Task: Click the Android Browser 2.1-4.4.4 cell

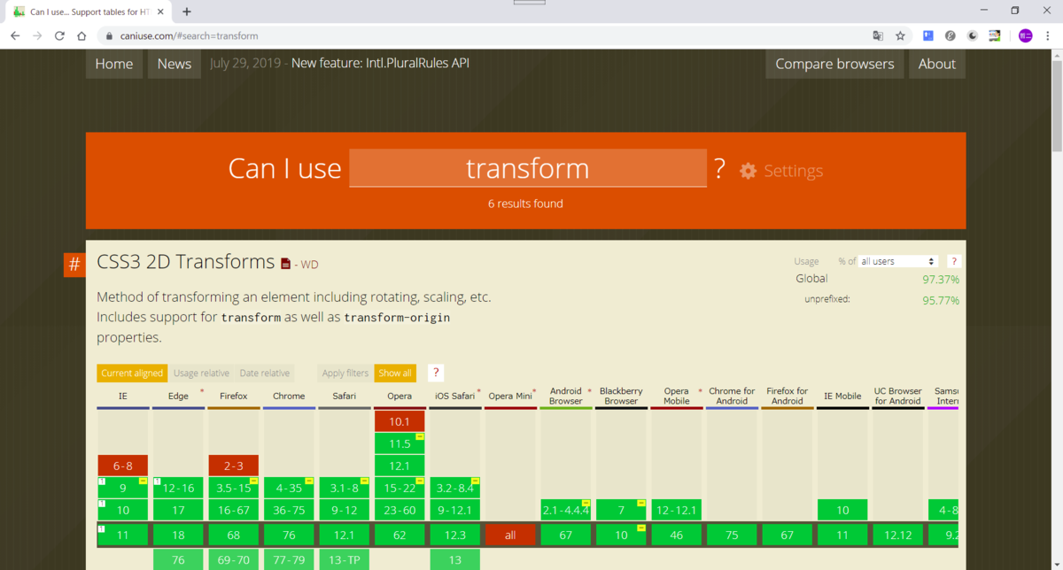Action: coord(566,510)
